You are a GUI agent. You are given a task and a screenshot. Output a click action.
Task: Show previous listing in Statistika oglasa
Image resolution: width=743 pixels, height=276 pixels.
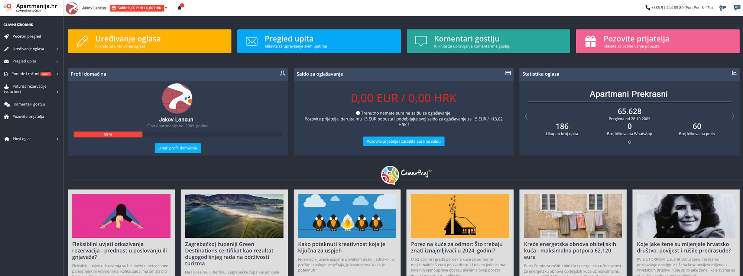526,116
